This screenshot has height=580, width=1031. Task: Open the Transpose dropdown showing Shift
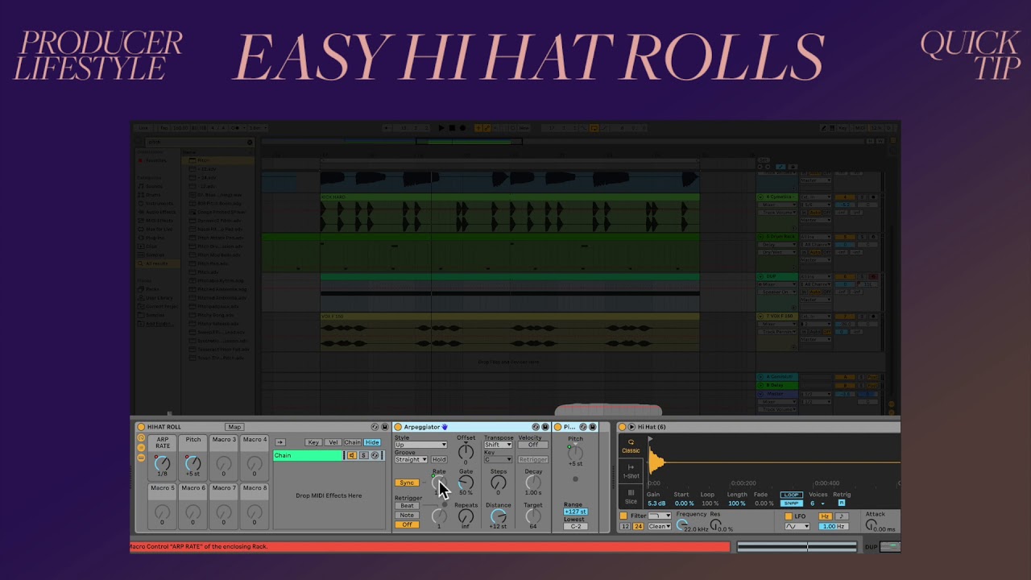pyautogui.click(x=498, y=445)
